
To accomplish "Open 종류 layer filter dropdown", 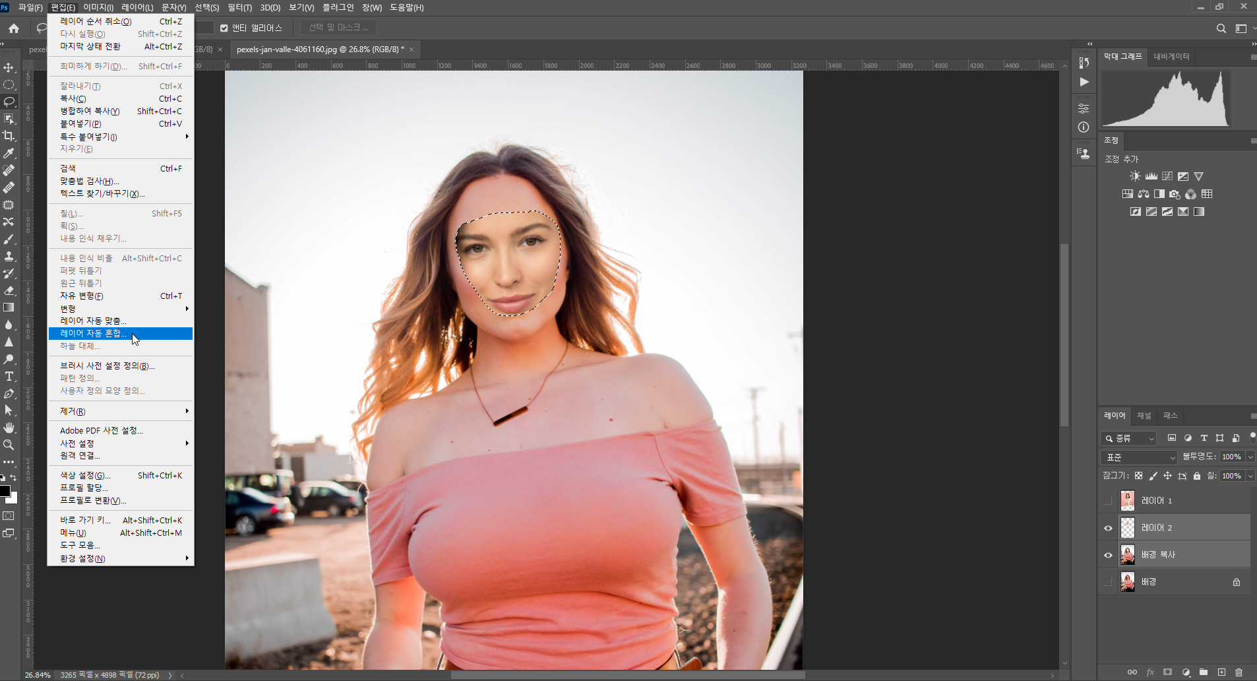I will (1128, 438).
